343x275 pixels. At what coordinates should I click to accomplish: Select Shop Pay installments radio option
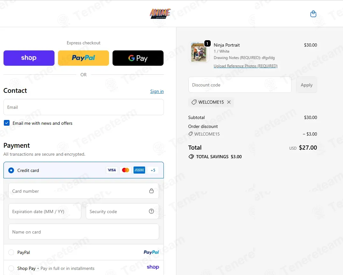tap(11, 268)
